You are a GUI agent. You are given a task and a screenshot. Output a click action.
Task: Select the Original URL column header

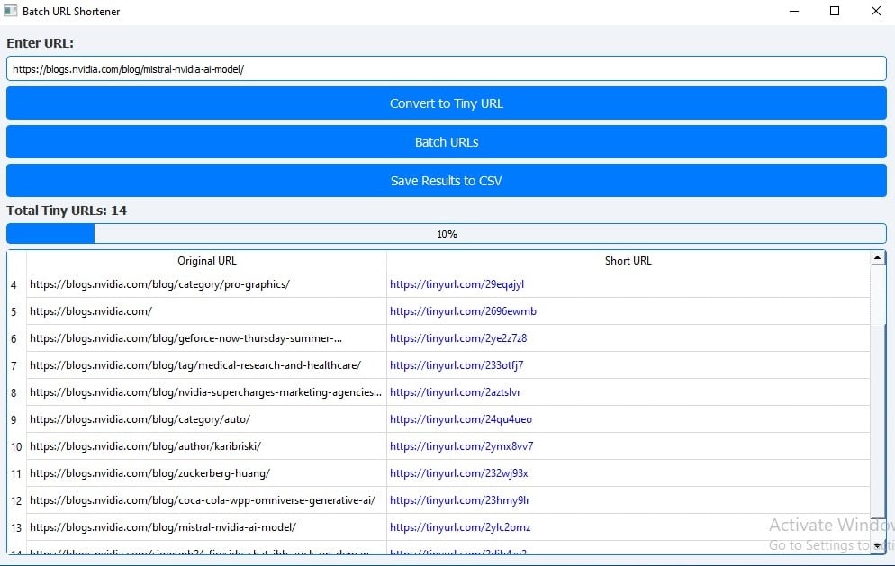click(x=206, y=261)
